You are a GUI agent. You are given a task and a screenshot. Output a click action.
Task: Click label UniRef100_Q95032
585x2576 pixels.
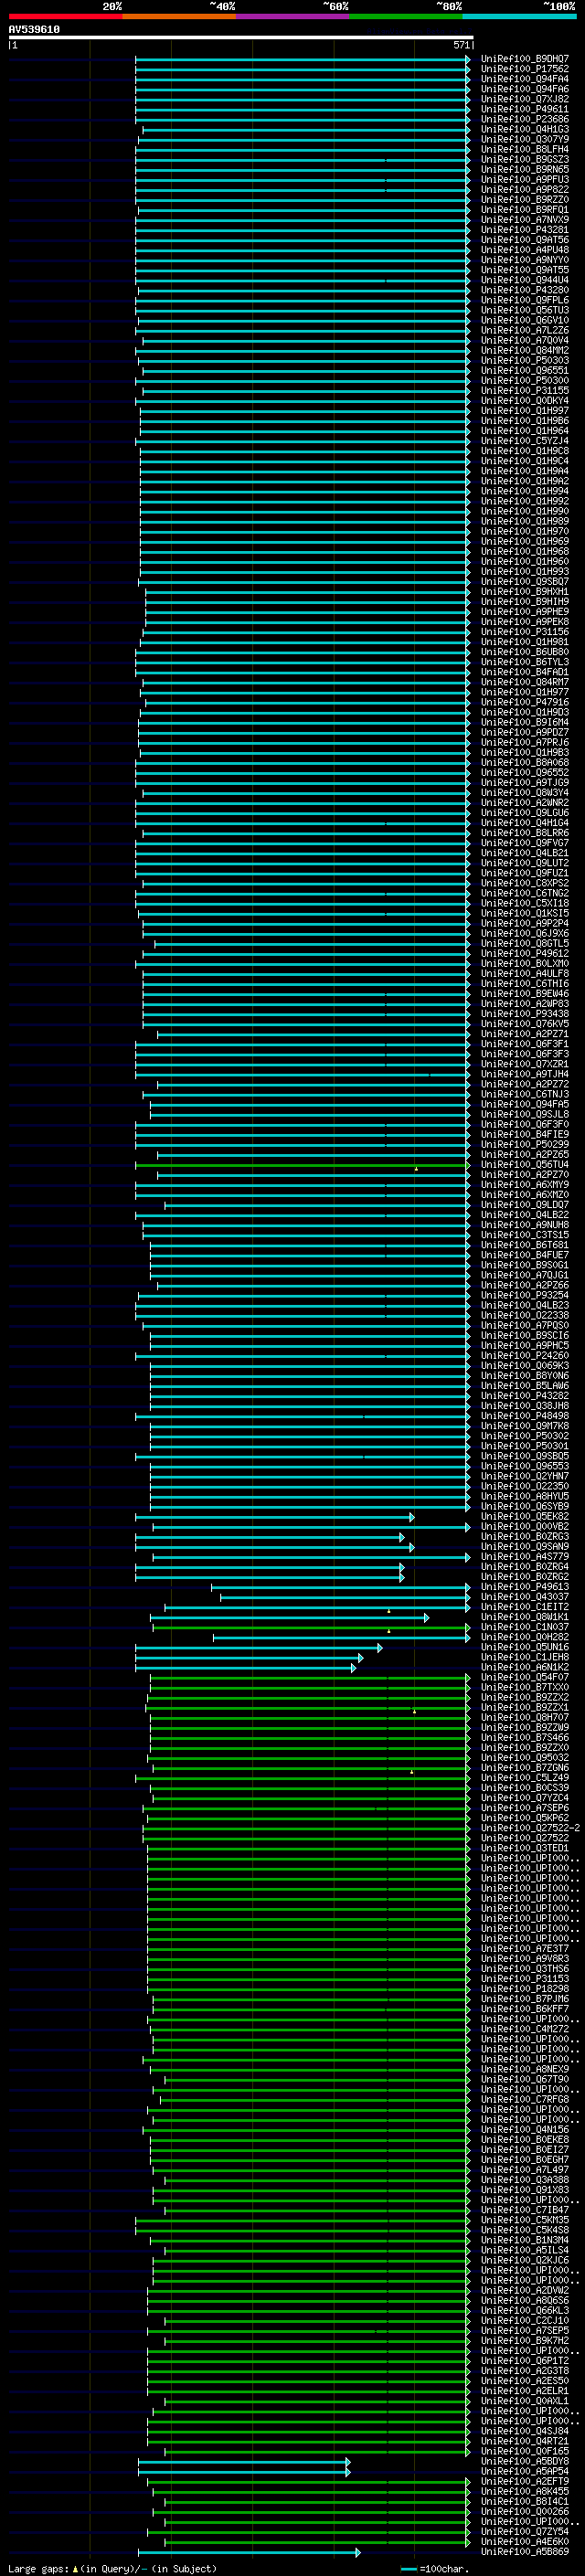coord(525,1757)
